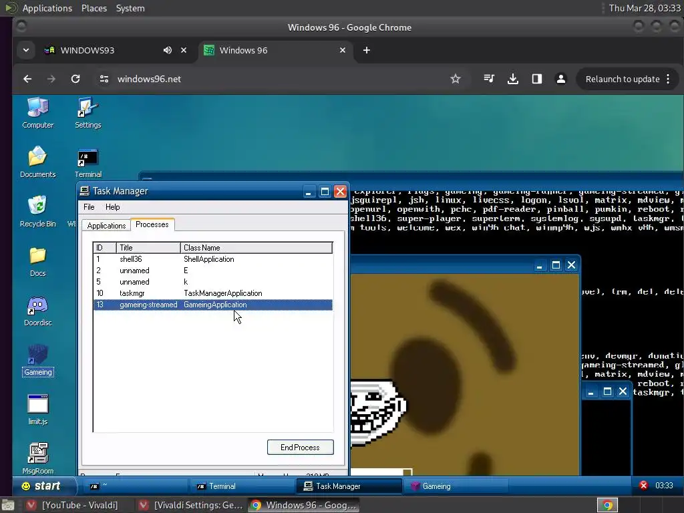This screenshot has width=684, height=513.
Task: Open the tab search dropdown arrow
Action: click(x=26, y=50)
